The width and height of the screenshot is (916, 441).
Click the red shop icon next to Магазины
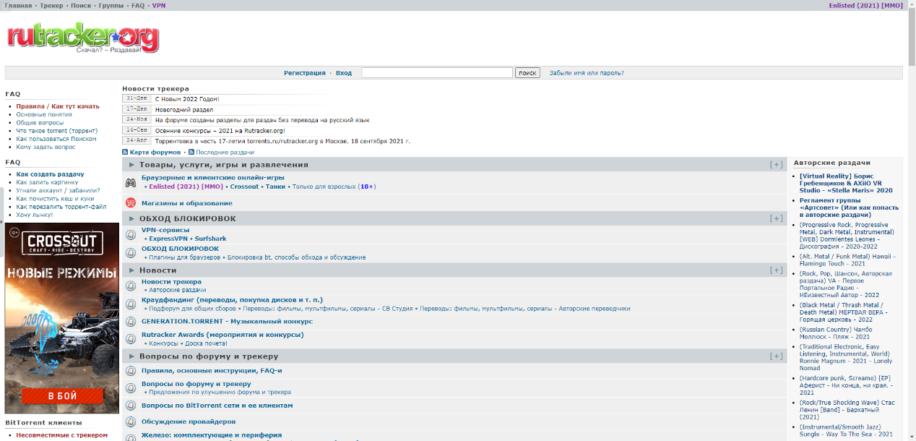[131, 203]
